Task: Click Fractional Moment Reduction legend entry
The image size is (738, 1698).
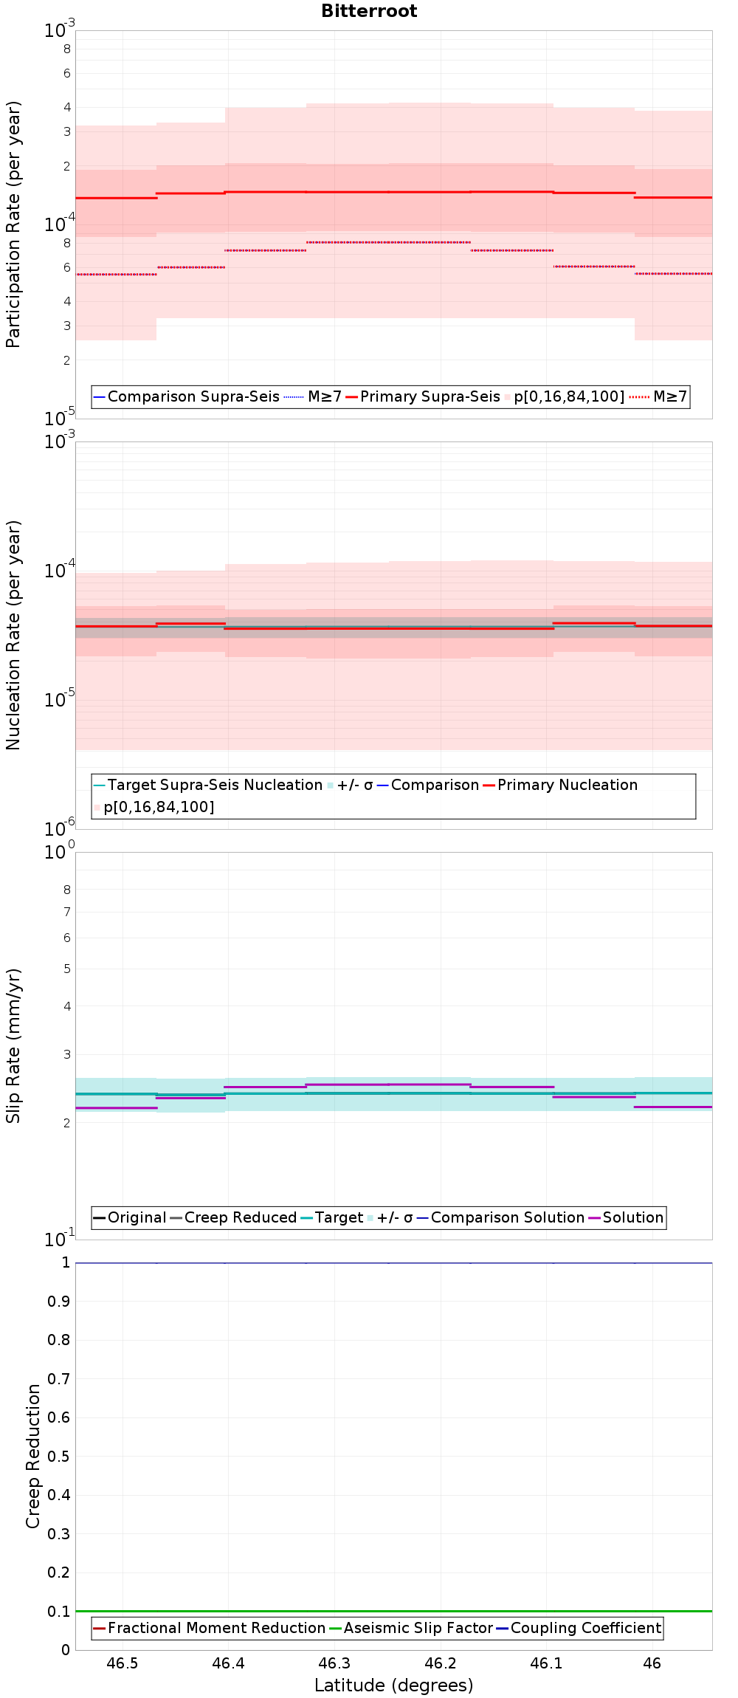Action: click(x=210, y=1628)
